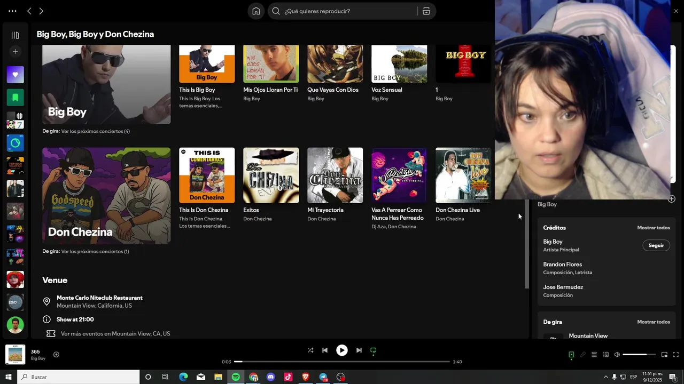This screenshot has height=384, width=684.
Task: Add song to library in Now Playing panel
Action: [x=671, y=199]
